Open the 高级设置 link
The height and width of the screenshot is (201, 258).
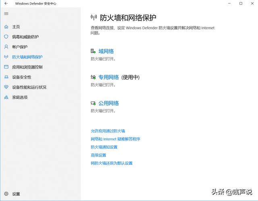click(98, 155)
